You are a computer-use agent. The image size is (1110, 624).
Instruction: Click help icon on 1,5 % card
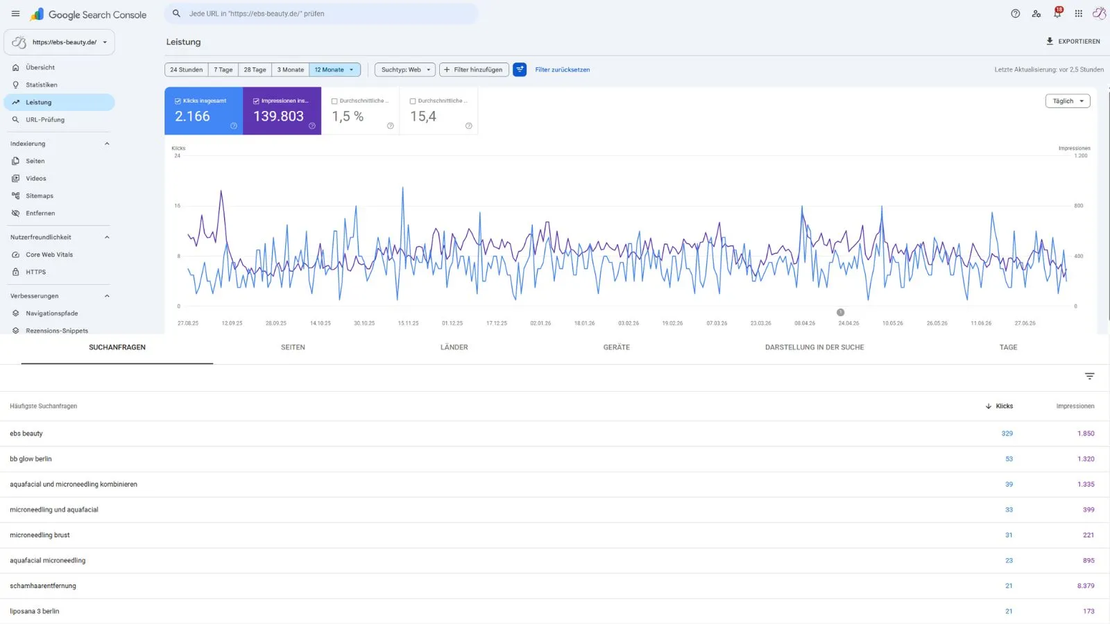(391, 125)
